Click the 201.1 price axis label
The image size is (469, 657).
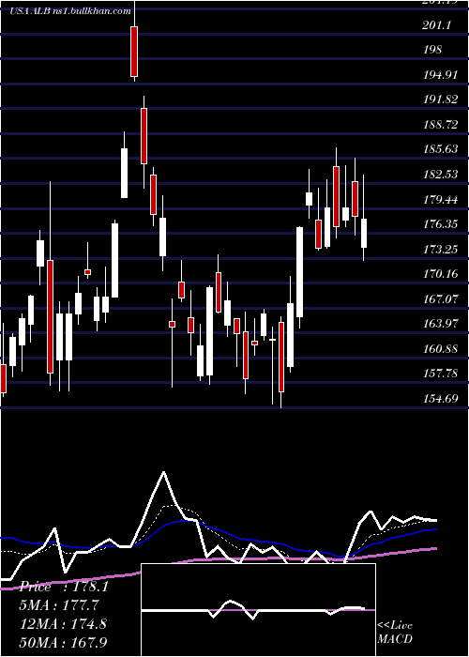437,25
